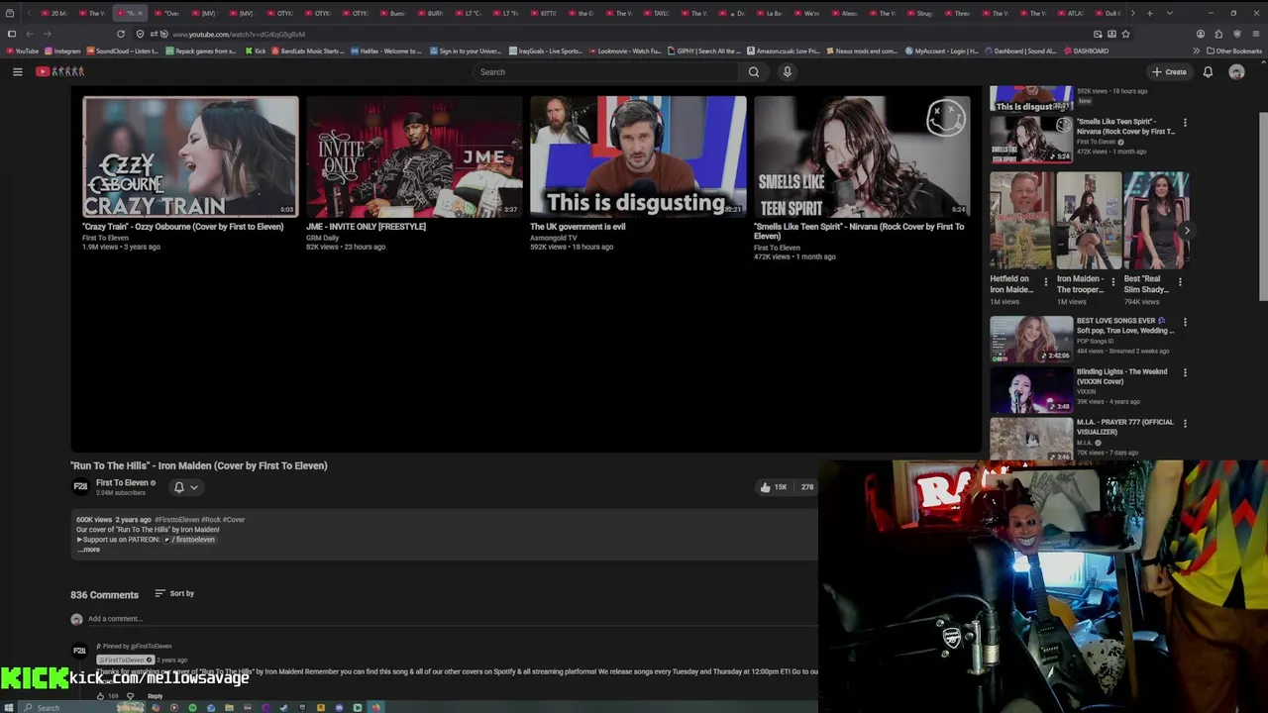Open the IraqGoals Live Sports bookmark
This screenshot has height=713, width=1268.
click(545, 51)
